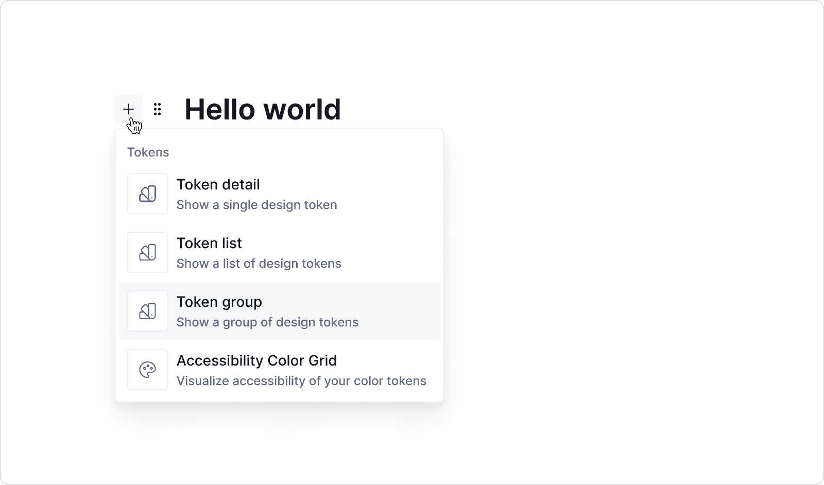Click the subtitle Show a single design token
This screenshot has height=485, width=824.
(x=256, y=204)
